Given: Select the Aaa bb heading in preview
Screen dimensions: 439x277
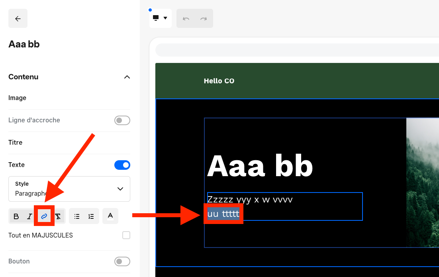Looking at the screenshot, I should point(260,166).
